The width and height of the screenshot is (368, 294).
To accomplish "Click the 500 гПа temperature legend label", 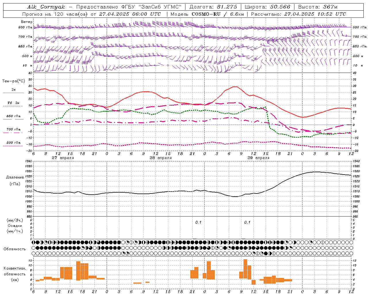I will 13,143.
